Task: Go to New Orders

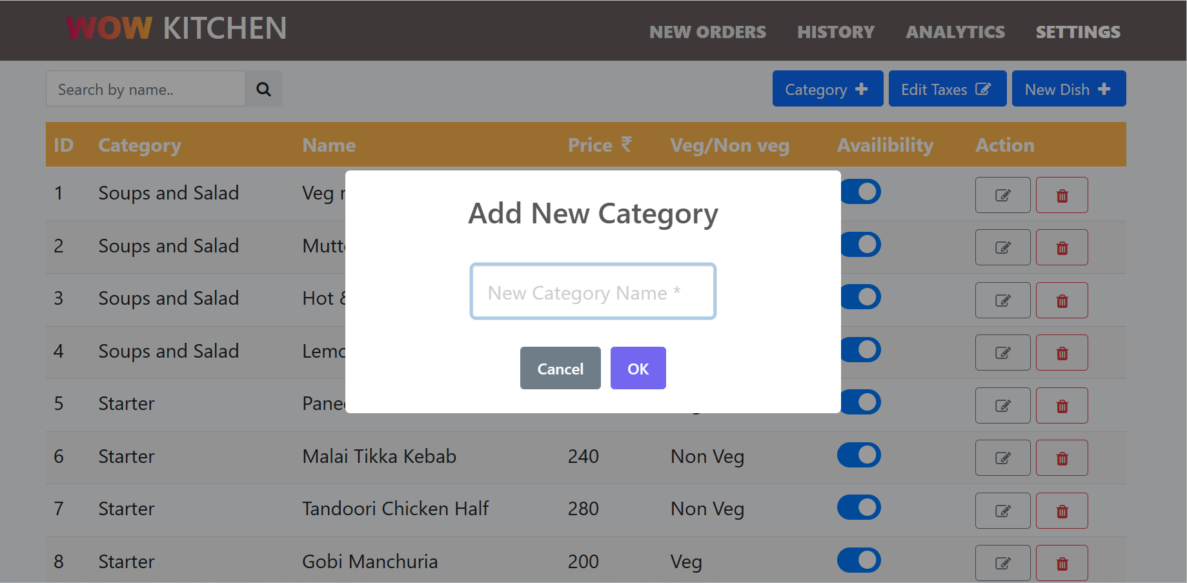Action: pos(707,32)
